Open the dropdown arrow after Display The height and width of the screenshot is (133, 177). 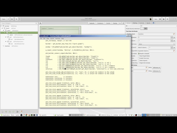tap(120, 23)
